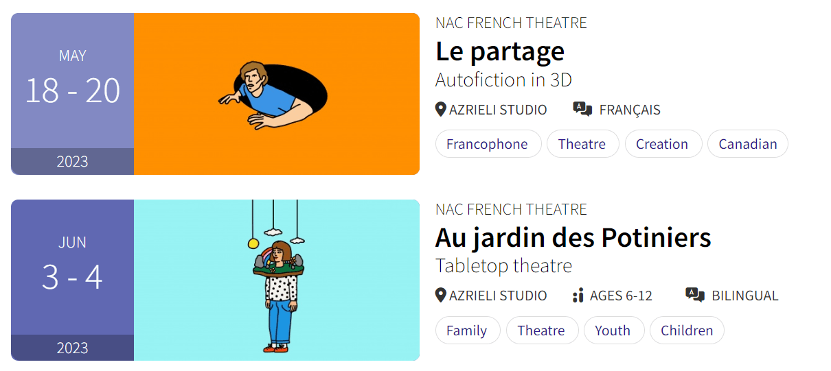Click the Creation tag

point(661,144)
